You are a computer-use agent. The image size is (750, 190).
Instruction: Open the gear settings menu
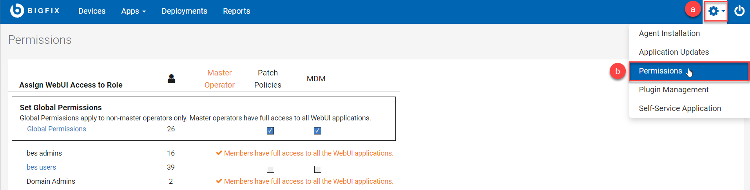pyautogui.click(x=716, y=11)
